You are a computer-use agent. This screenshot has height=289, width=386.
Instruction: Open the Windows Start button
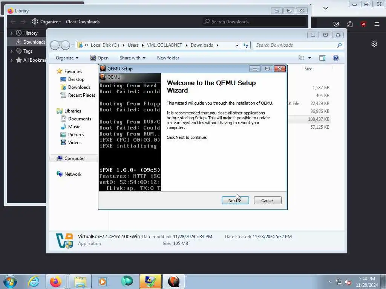tap(10, 281)
